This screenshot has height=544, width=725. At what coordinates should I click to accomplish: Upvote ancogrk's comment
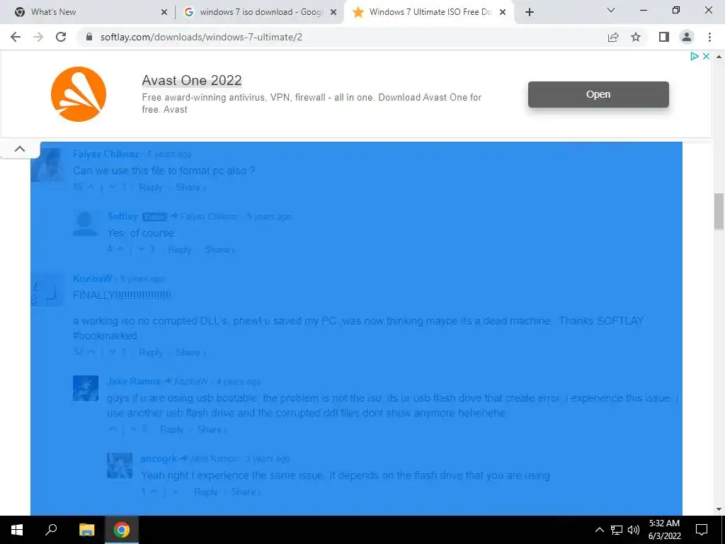tap(154, 492)
